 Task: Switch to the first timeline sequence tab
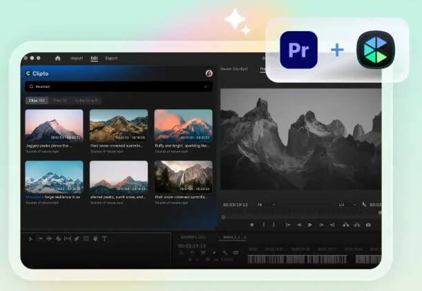pyautogui.click(x=193, y=237)
